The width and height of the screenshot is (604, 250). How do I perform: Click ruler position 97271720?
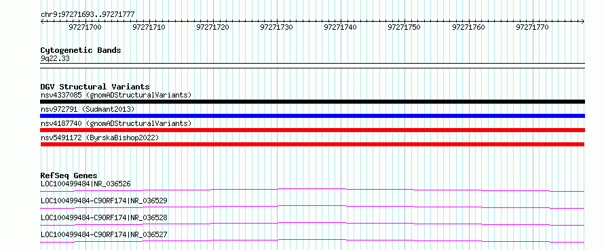212,27
